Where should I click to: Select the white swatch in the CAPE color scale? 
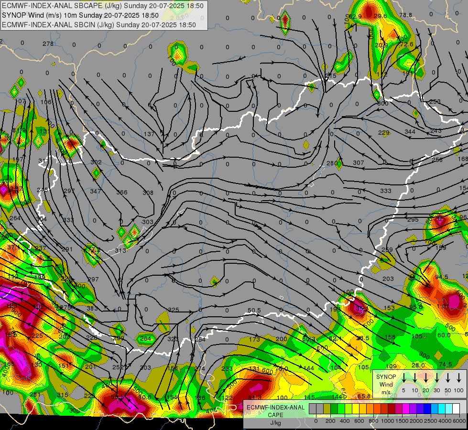click(456, 409)
